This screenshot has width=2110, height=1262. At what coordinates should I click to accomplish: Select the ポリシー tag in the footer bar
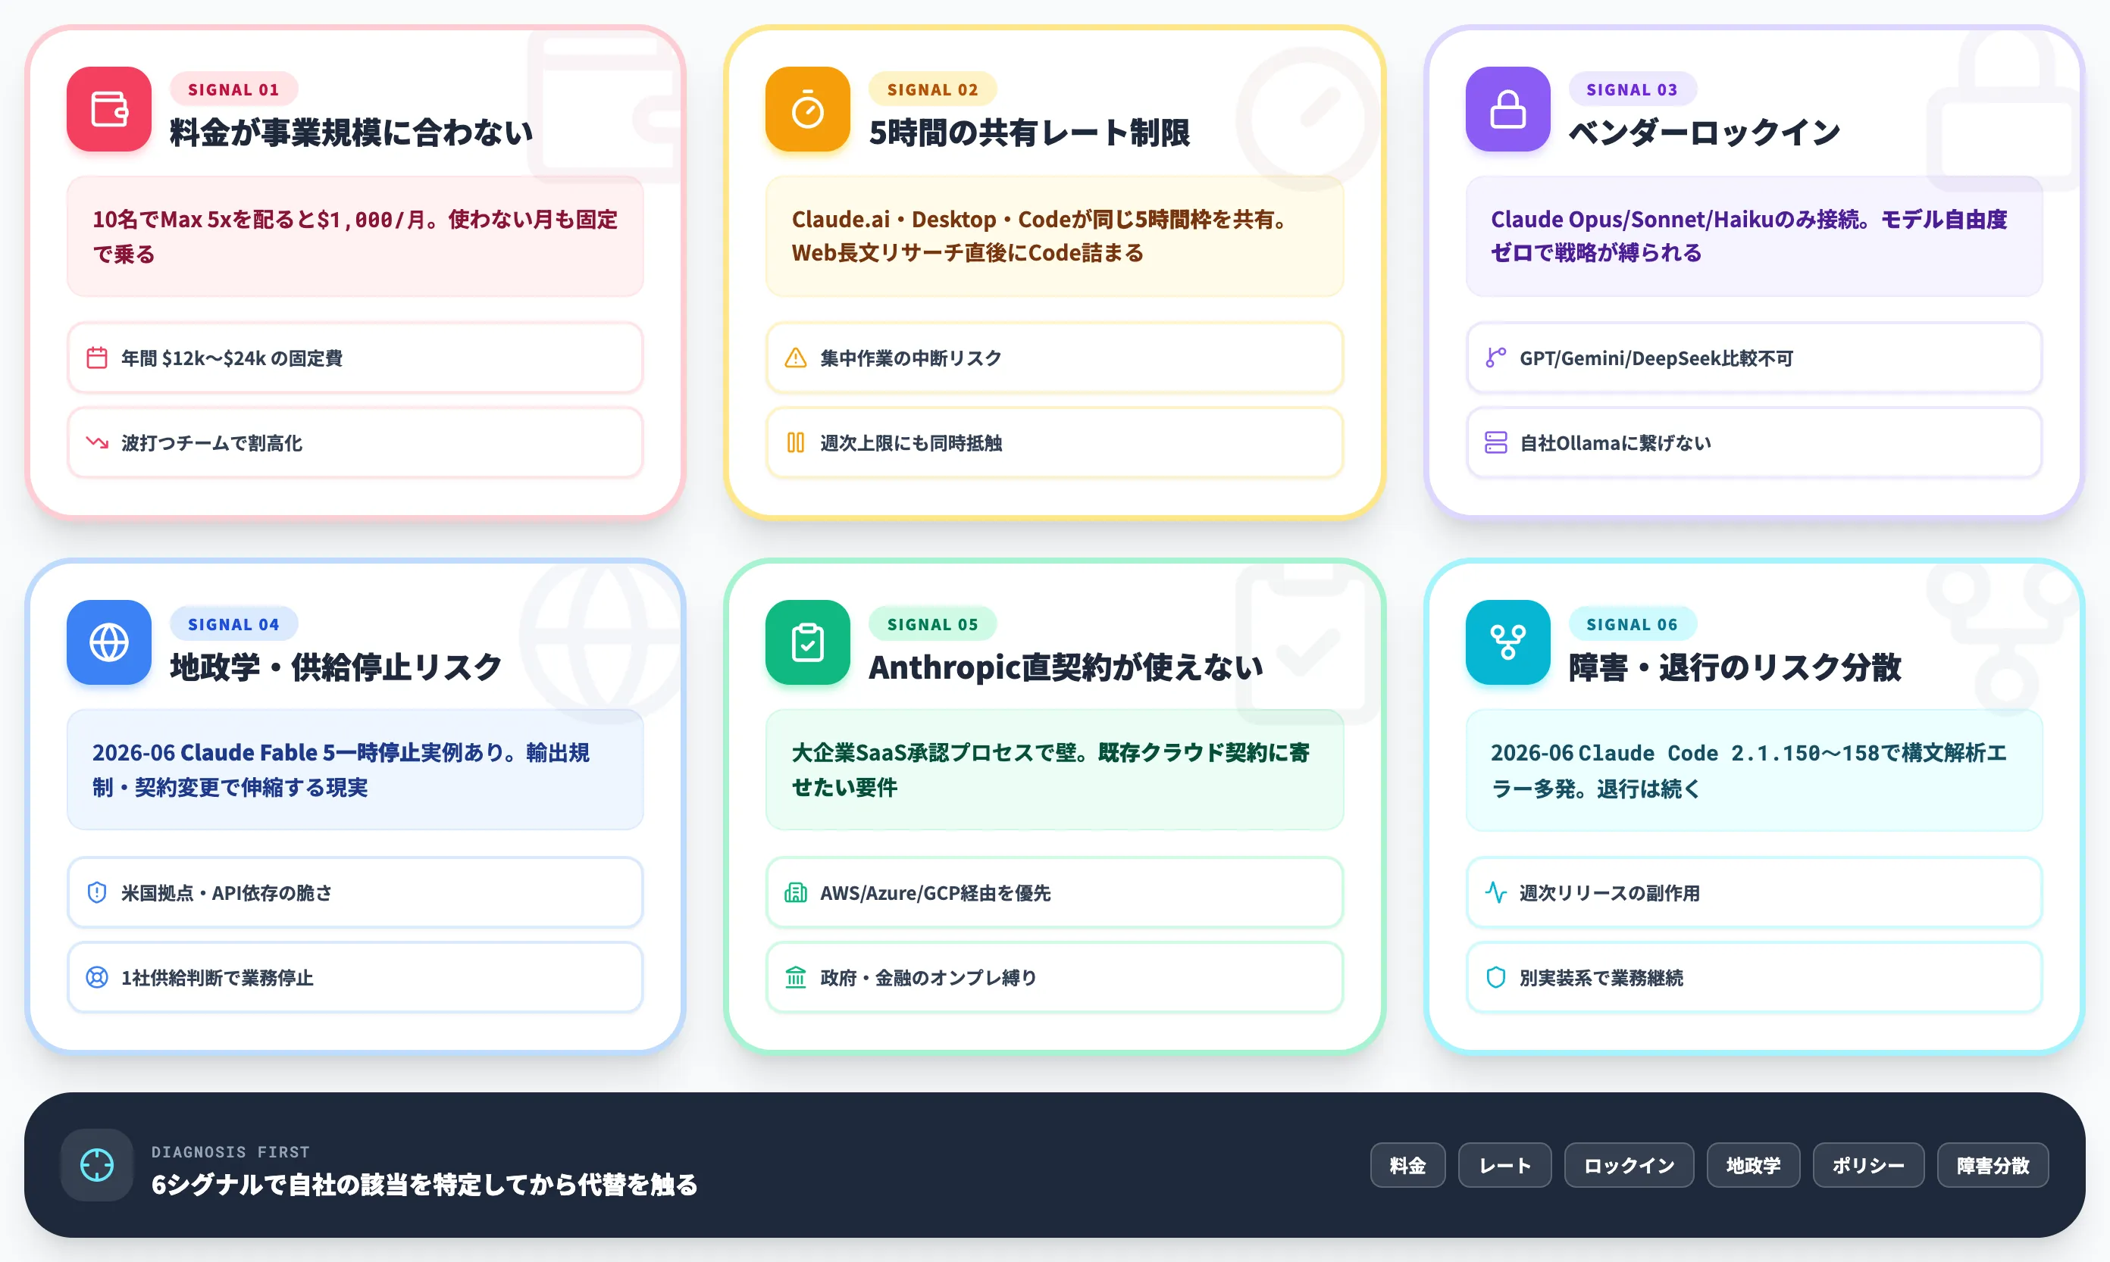(1868, 1165)
